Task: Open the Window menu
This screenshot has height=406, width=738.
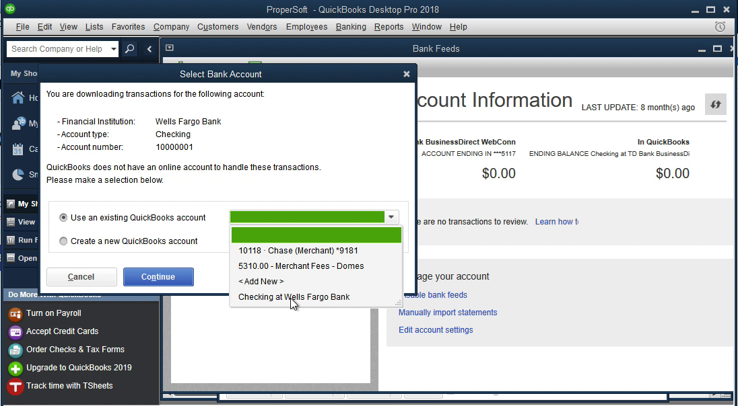Action: click(x=426, y=27)
